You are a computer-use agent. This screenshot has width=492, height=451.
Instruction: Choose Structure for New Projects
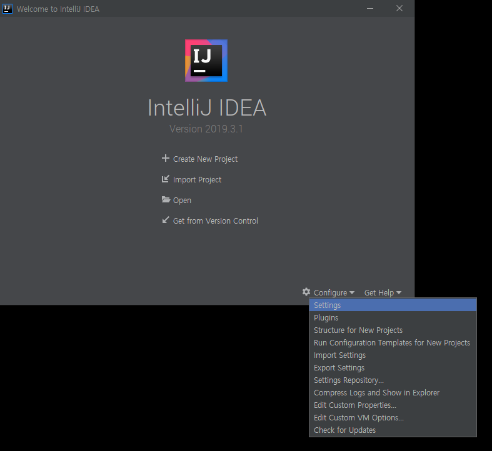tap(393, 330)
